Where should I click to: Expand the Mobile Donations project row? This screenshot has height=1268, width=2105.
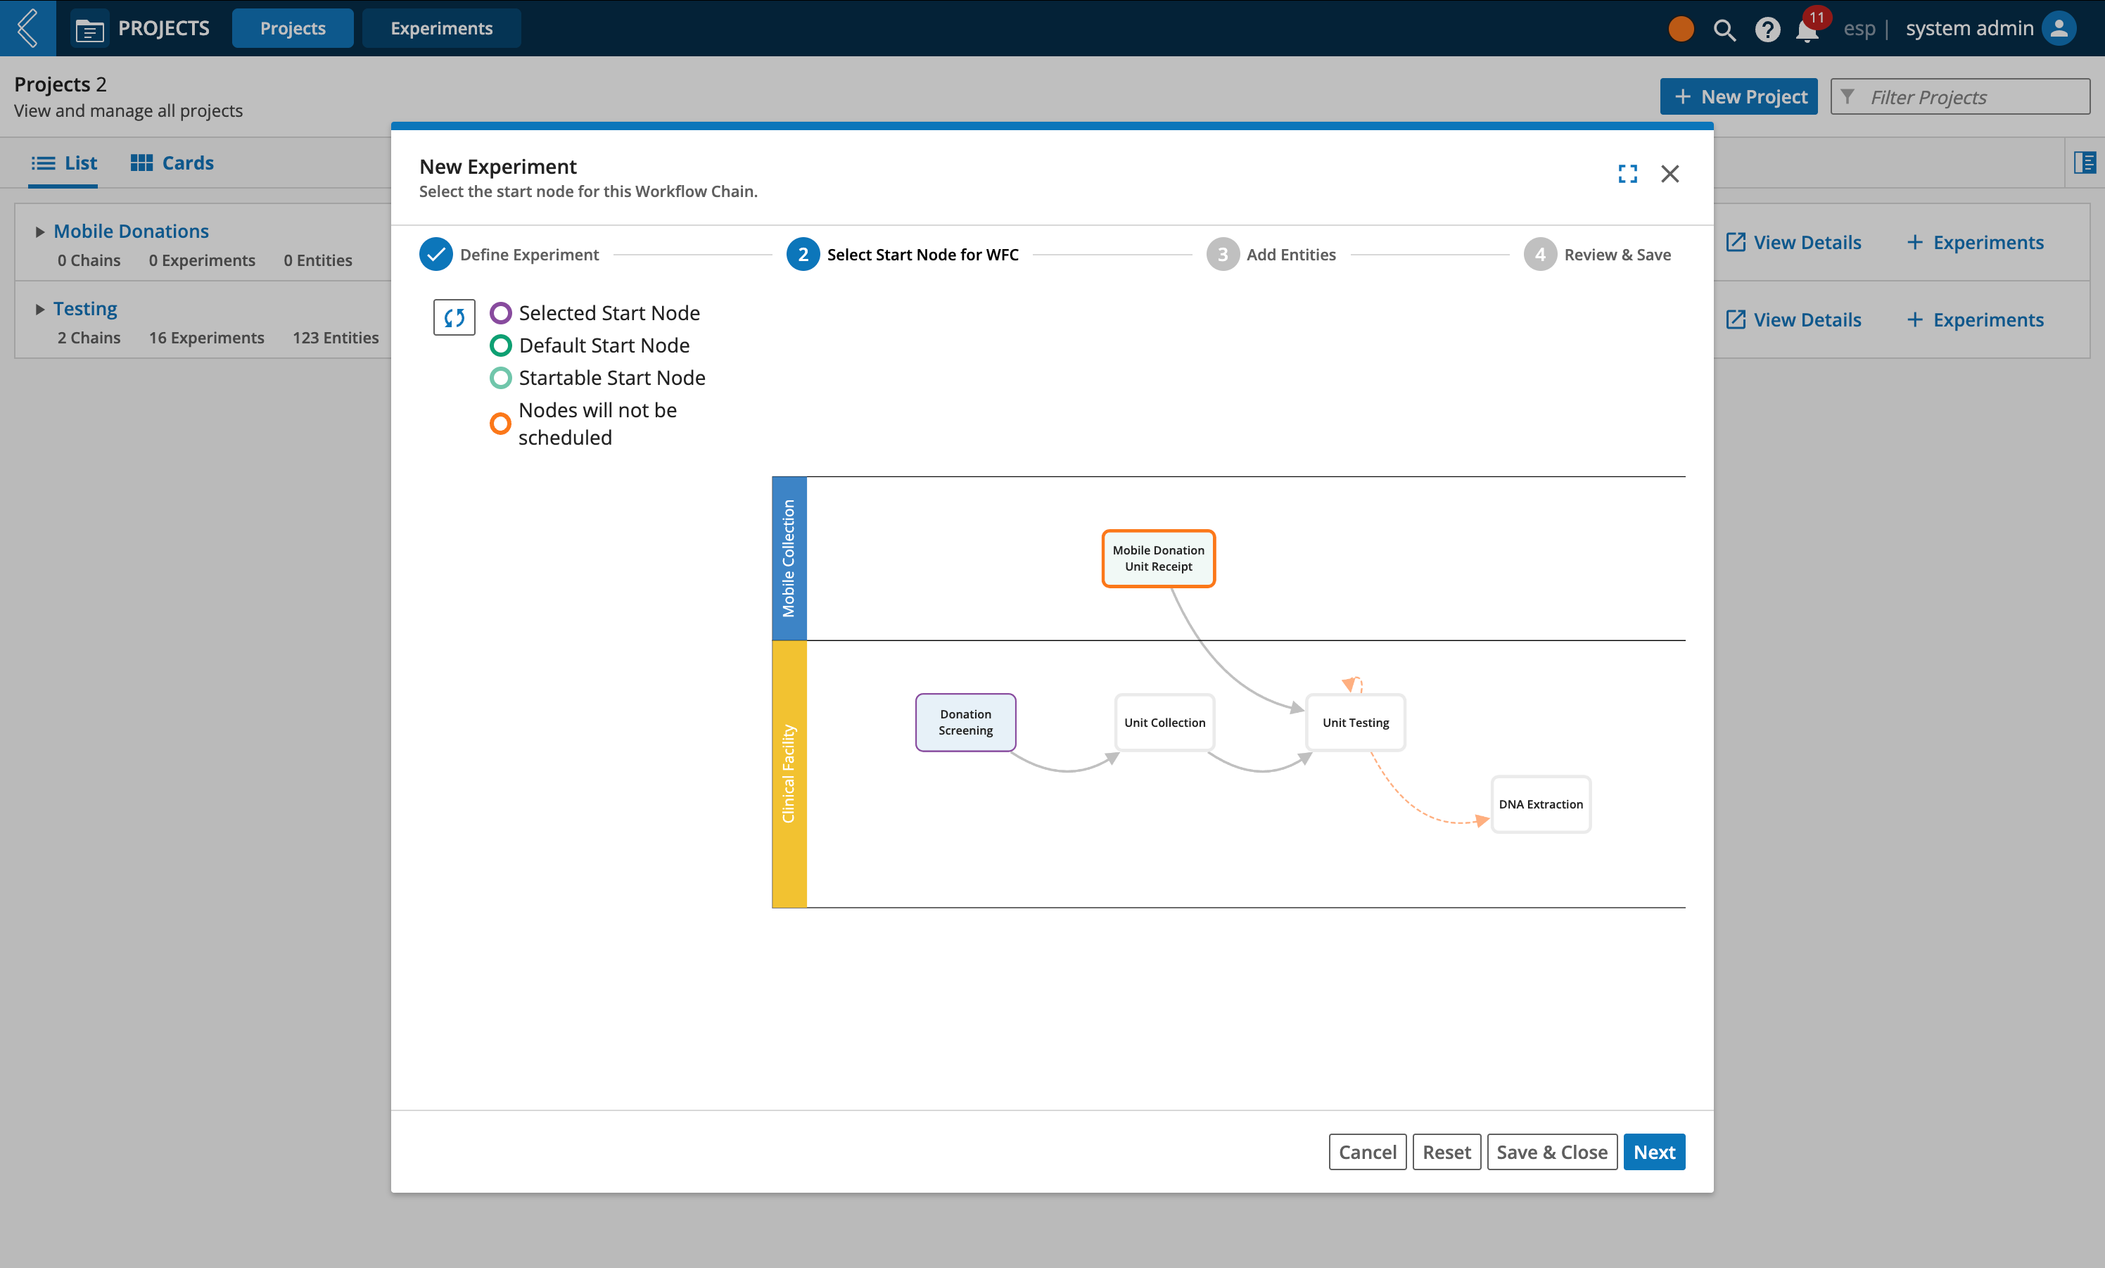click(39, 232)
